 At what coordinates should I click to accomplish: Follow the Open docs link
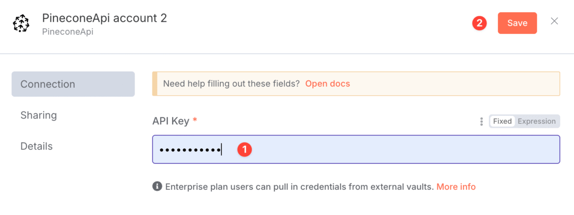click(327, 84)
